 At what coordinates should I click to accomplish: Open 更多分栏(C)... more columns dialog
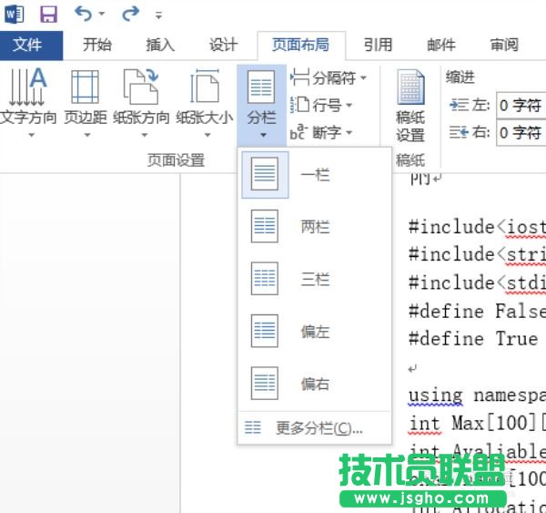pos(315,428)
